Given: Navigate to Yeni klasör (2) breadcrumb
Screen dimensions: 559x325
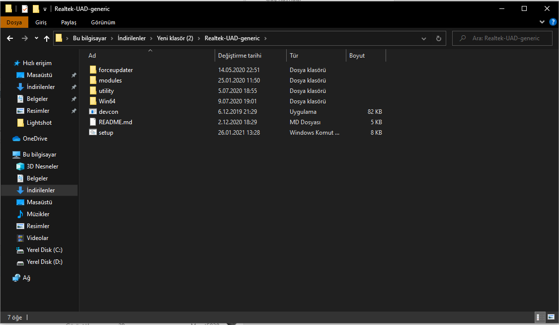Looking at the screenshot, I should point(175,38).
